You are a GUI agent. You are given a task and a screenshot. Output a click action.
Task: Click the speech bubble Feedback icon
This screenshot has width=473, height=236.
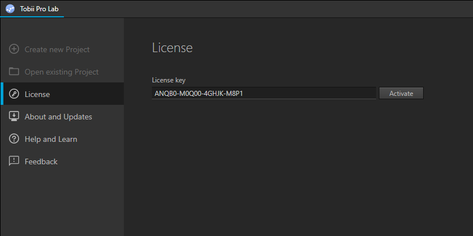pos(14,161)
